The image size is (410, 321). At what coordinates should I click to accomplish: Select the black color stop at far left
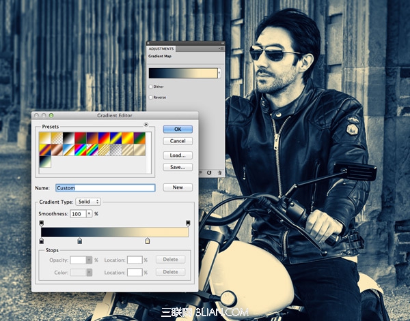pos(41,241)
